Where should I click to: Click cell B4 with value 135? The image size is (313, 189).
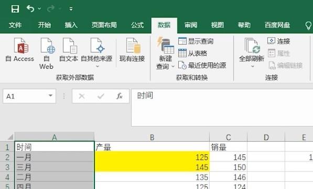click(x=152, y=177)
